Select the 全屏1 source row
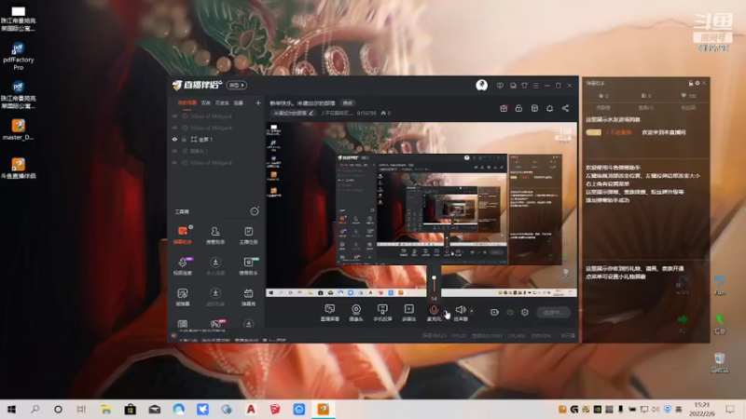The height and width of the screenshot is (419, 746). [x=216, y=139]
